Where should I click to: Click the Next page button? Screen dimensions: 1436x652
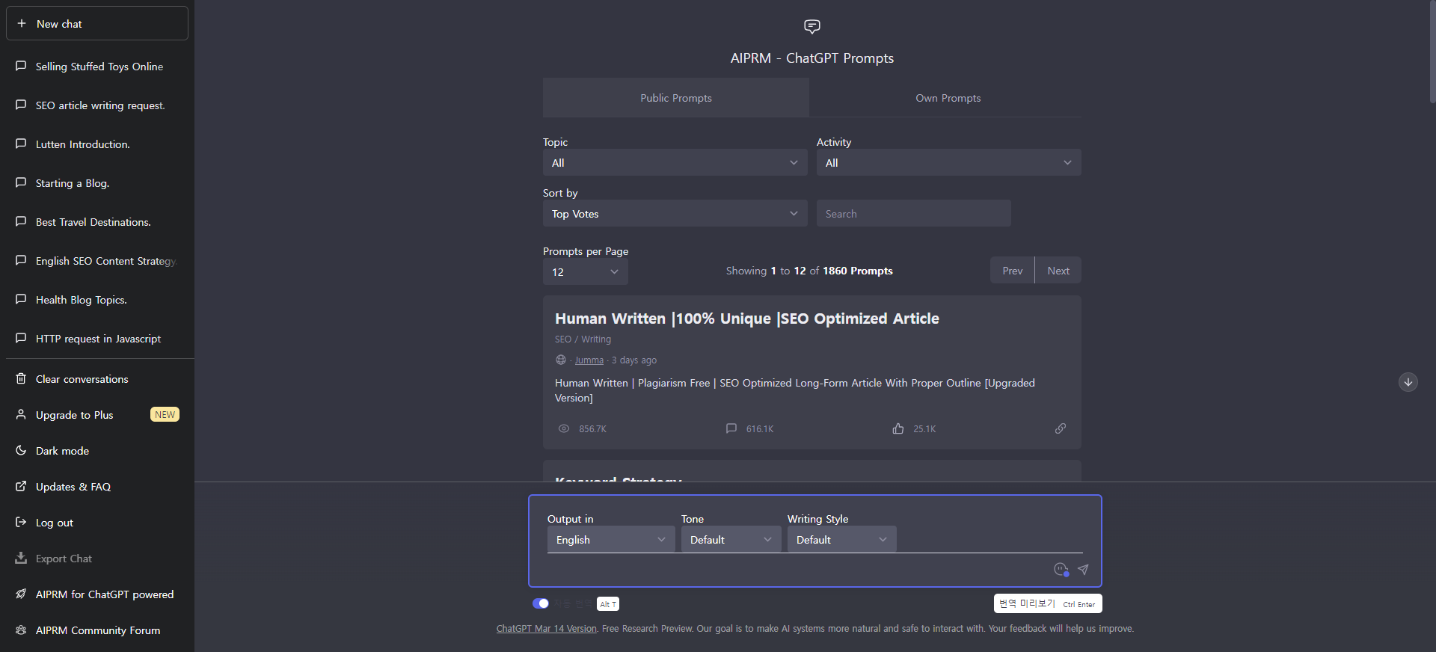[x=1058, y=271]
